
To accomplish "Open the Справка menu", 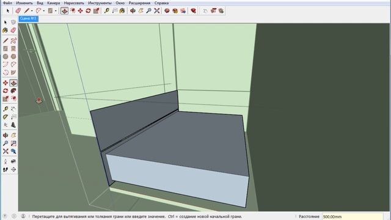I will [x=161, y=3].
